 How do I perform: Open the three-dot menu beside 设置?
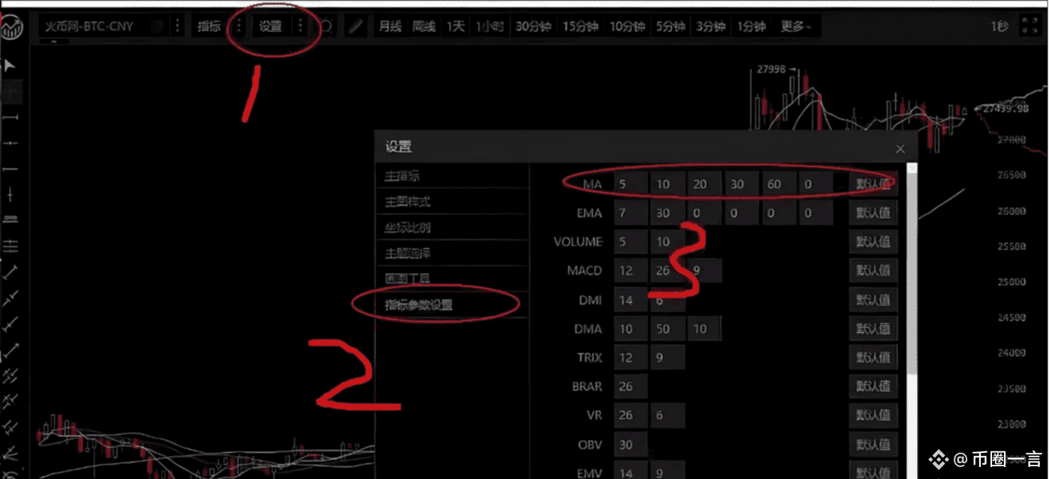300,26
